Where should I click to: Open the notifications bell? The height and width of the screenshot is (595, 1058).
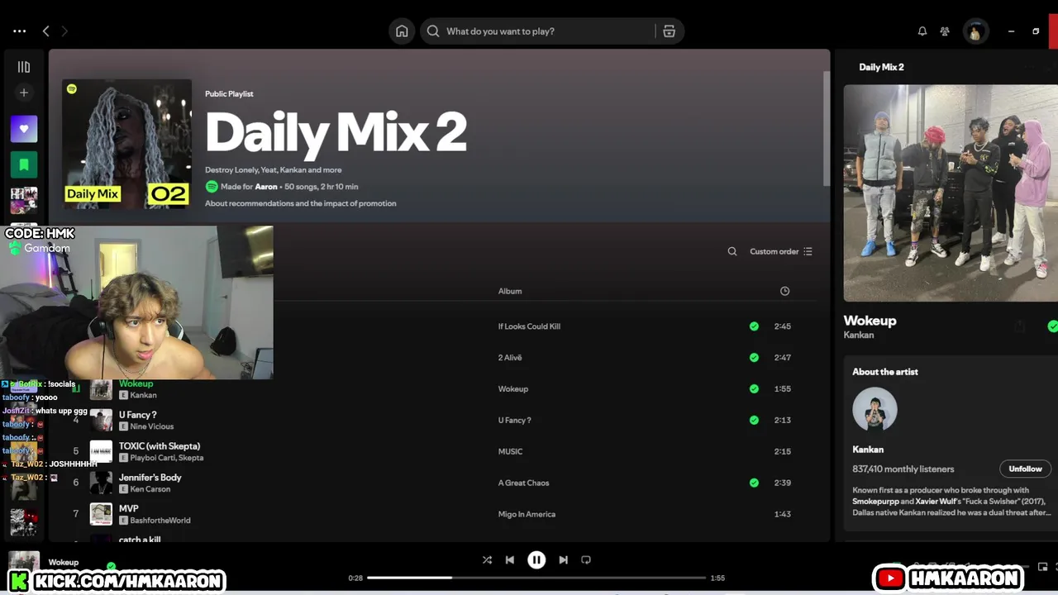pyautogui.click(x=922, y=31)
